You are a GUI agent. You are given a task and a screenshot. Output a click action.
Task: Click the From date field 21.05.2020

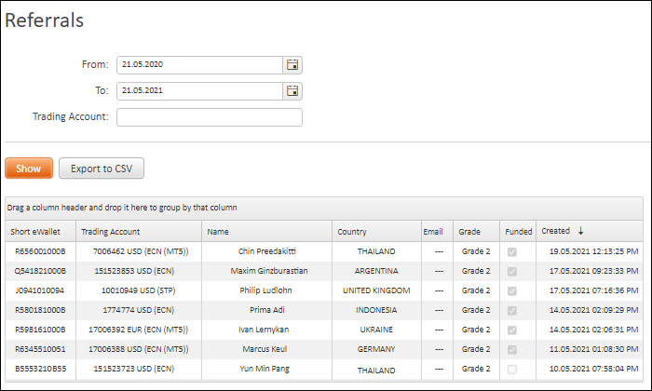click(x=199, y=65)
